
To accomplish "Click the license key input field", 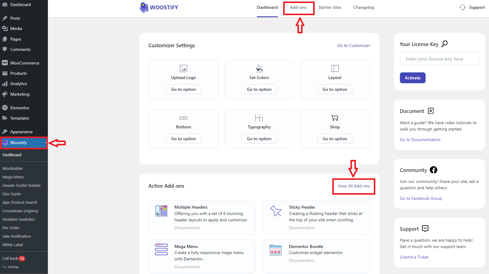I will point(439,58).
